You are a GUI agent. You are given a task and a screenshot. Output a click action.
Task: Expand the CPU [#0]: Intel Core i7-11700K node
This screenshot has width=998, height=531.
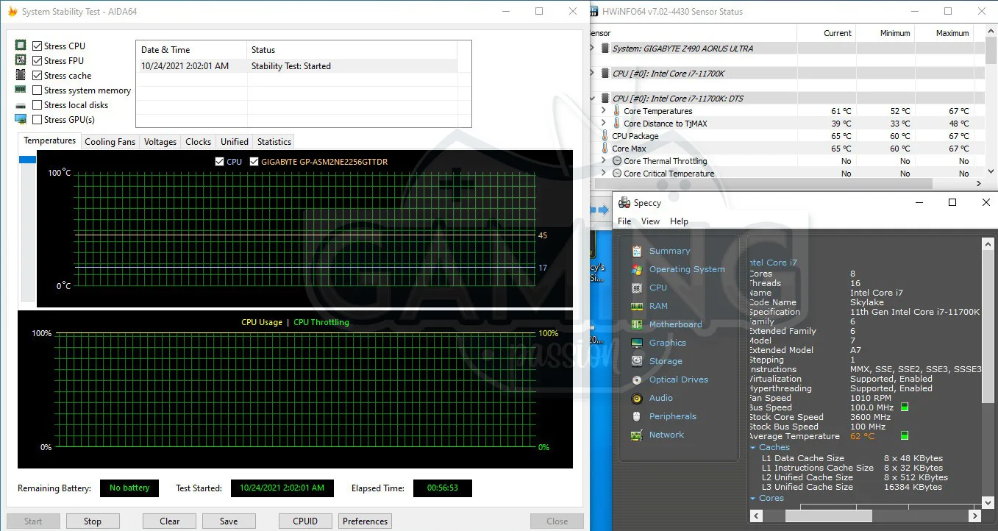tap(593, 74)
